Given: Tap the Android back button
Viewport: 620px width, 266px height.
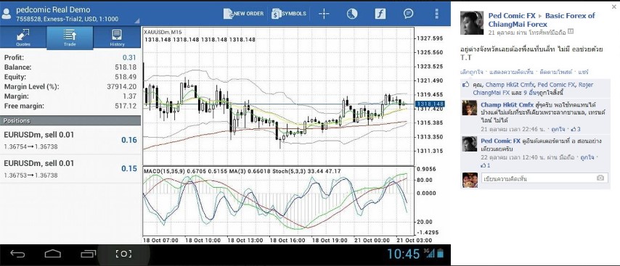Looking at the screenshot, I should pos(17,254).
